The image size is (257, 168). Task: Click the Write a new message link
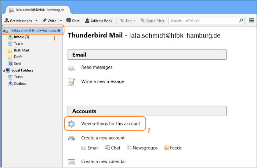[x=102, y=81]
